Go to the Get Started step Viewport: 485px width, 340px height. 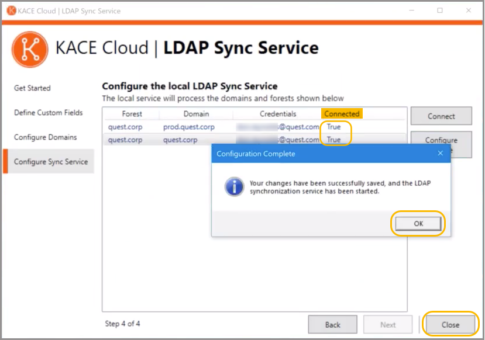coord(32,88)
